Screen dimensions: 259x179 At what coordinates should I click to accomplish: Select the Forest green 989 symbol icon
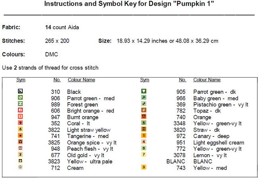[21, 104]
